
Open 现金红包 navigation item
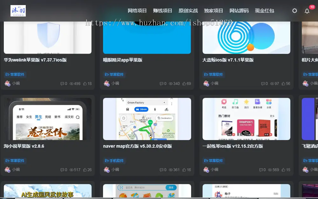[x=265, y=11]
